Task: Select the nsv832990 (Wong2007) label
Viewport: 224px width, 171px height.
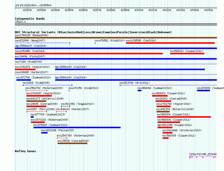Action: click(x=30, y=40)
